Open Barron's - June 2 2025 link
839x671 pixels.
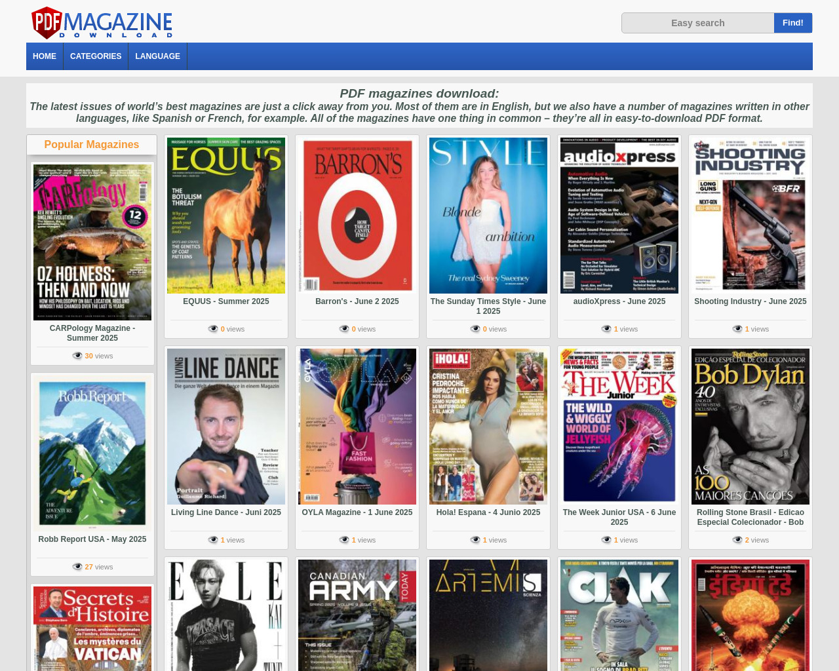pos(357,301)
